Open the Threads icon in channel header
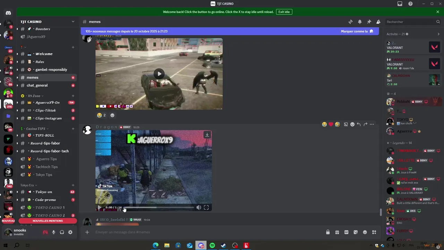 [350, 22]
